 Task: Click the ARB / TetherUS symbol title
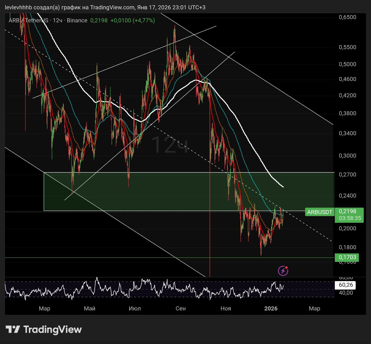tap(28, 20)
